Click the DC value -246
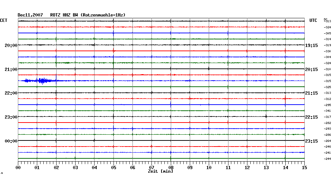 [327, 147]
